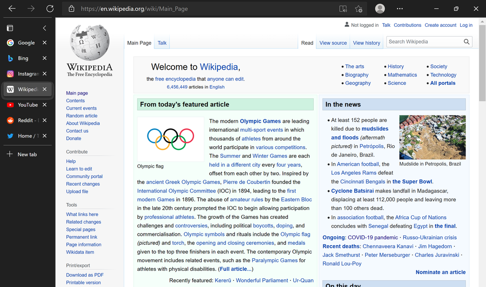Close the Wikipedia tab
Image resolution: width=486 pixels, height=287 pixels.
pos(45,89)
